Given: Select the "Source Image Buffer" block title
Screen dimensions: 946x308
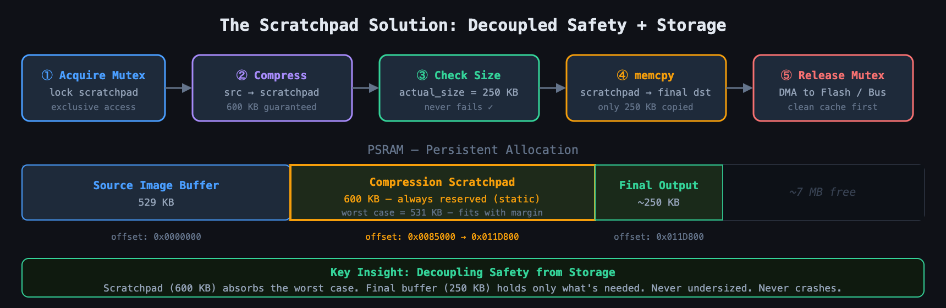Looking at the screenshot, I should pos(156,185).
